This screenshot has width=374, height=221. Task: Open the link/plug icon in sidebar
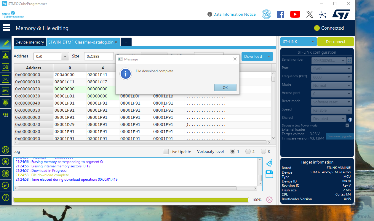point(6,185)
